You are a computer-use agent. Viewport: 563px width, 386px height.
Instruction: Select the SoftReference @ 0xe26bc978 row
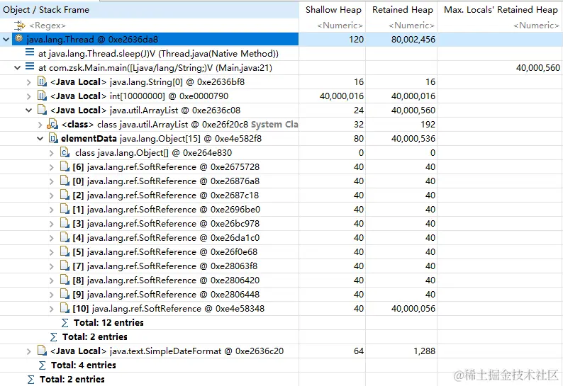166,224
